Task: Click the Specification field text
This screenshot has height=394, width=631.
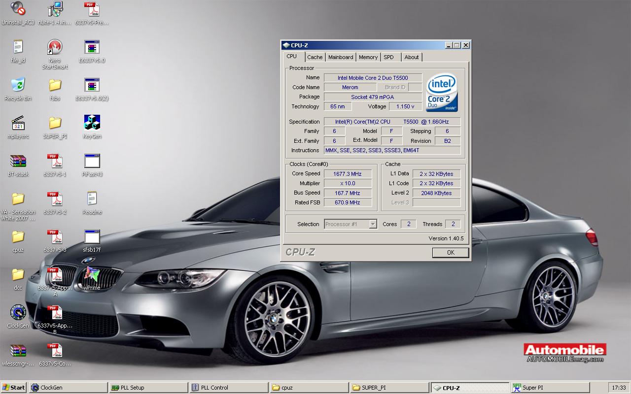Action: [x=392, y=122]
